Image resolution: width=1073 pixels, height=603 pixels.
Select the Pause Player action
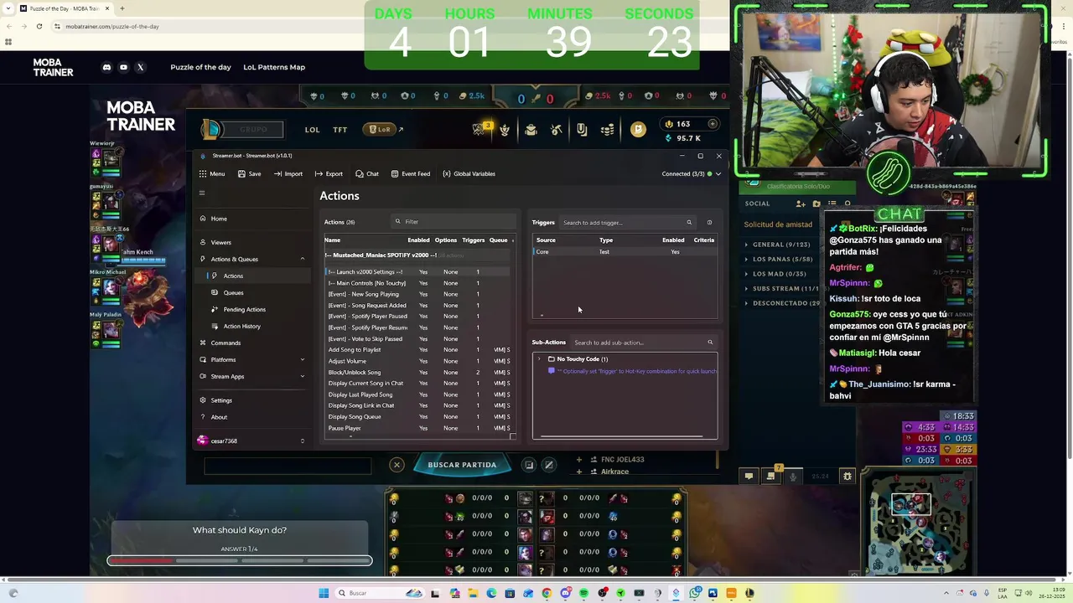(x=419, y=428)
